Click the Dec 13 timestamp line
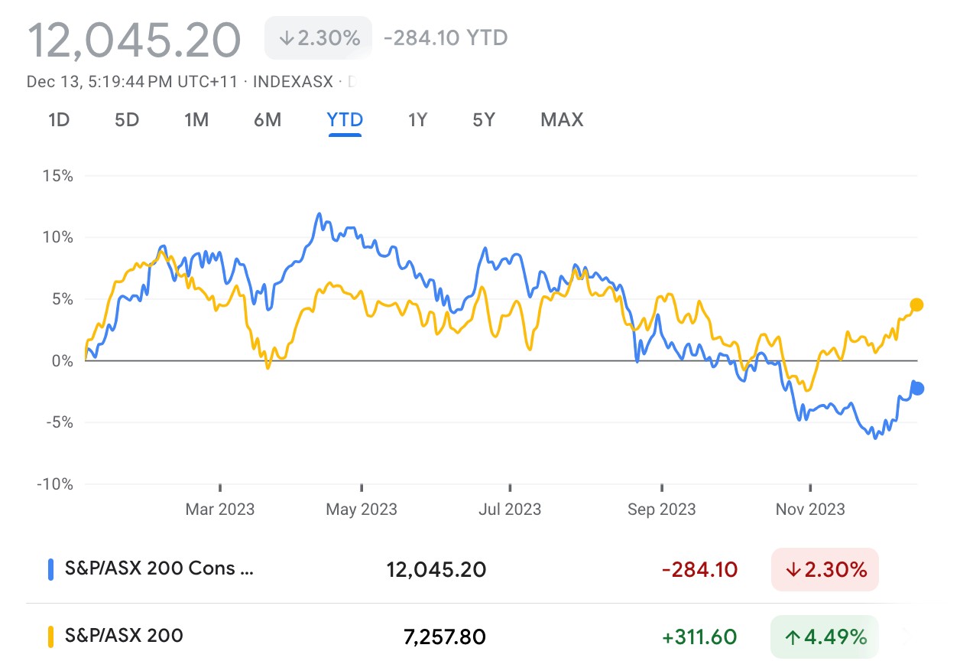Screen dimensions: 960x661 (x=192, y=81)
